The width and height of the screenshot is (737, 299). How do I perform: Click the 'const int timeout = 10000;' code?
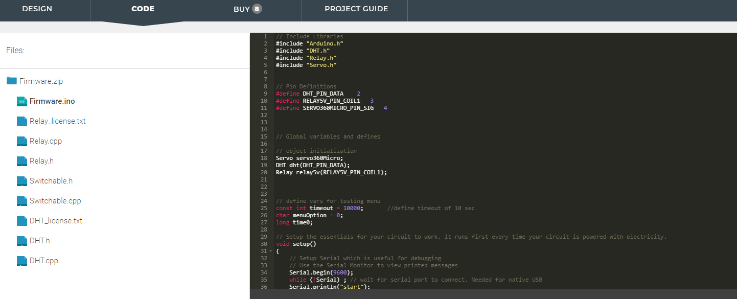point(319,208)
